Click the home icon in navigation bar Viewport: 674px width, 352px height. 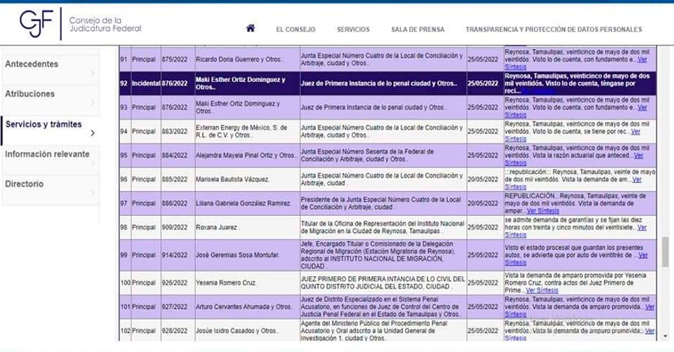click(x=250, y=29)
